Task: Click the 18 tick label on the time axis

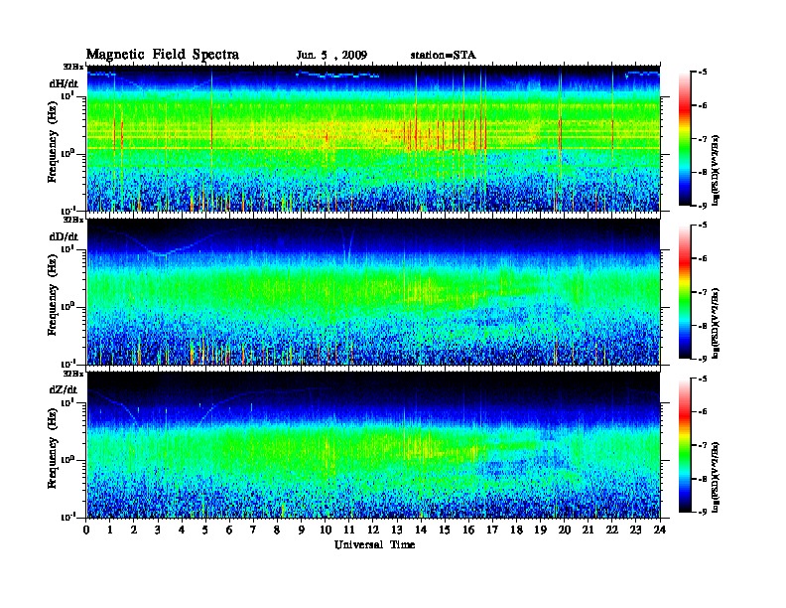Action: click(x=516, y=531)
